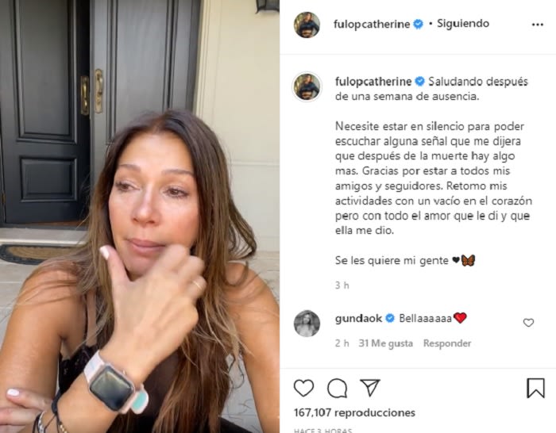
Task: Click Responder under gundaok's comment
Action: tap(447, 343)
